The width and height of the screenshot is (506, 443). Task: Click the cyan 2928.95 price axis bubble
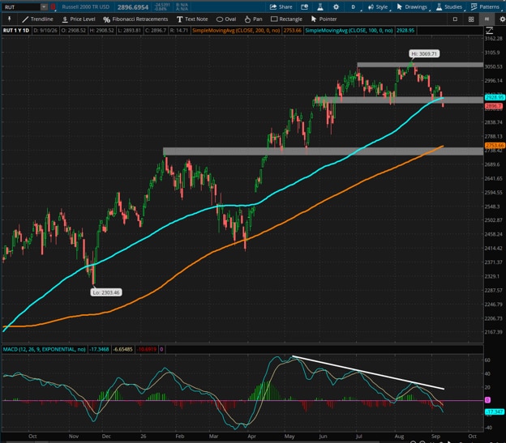click(495, 97)
